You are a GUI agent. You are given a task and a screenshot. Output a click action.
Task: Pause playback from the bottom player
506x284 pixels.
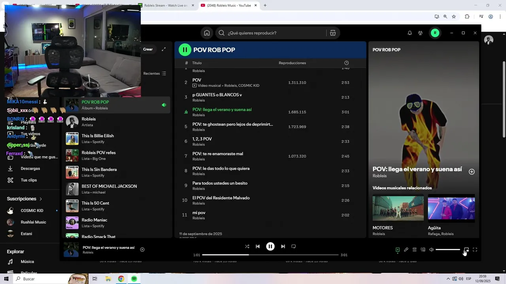point(270,247)
